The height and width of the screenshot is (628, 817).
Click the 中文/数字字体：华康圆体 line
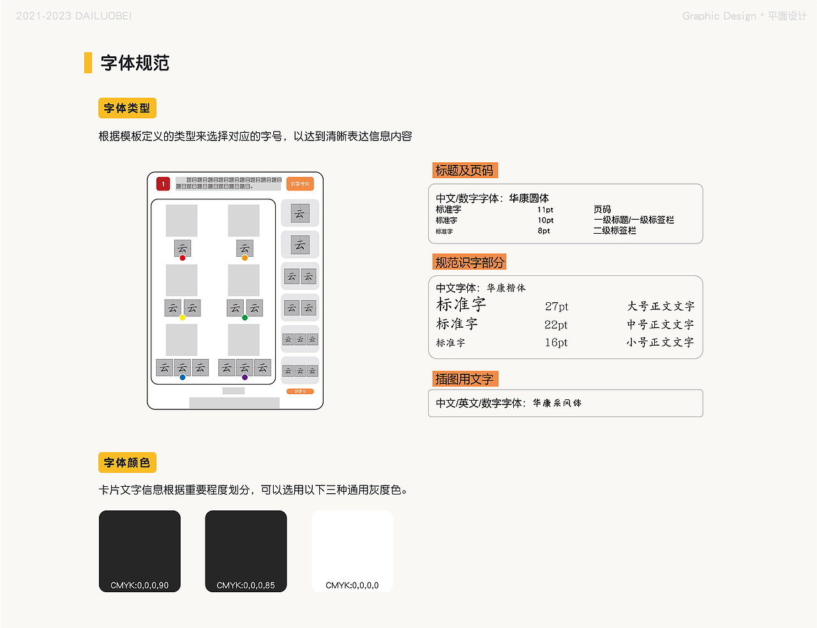pos(492,198)
